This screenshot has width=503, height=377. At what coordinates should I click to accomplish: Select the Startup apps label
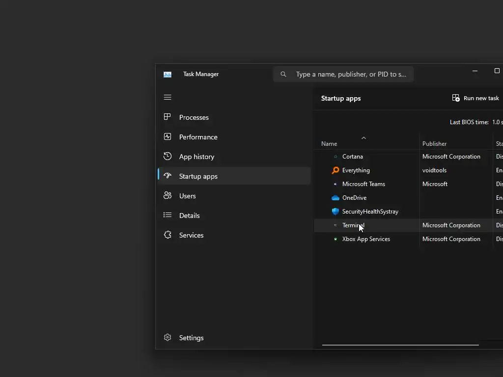tap(198, 176)
